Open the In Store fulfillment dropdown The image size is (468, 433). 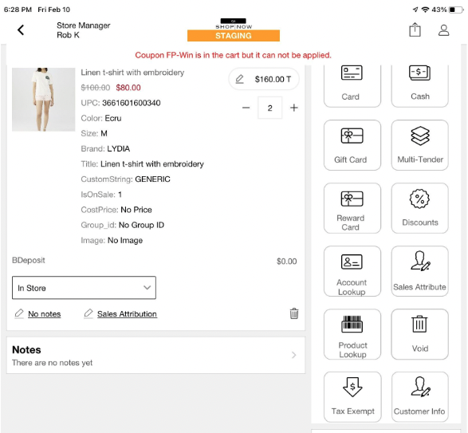[84, 288]
